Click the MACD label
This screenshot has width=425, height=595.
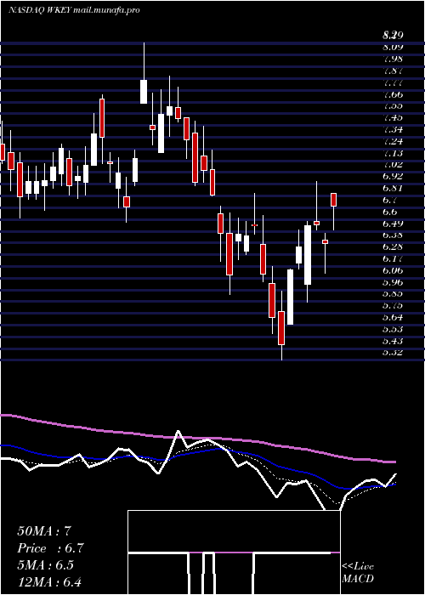pos(358,579)
